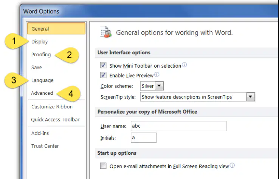Enable Open e-mail attachments in Full Screen Reading
Image resolution: width=279 pixels, height=179 pixels.
(103, 166)
